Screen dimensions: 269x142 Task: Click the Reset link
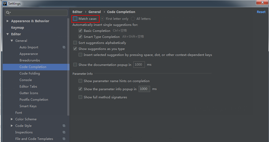point(261,12)
